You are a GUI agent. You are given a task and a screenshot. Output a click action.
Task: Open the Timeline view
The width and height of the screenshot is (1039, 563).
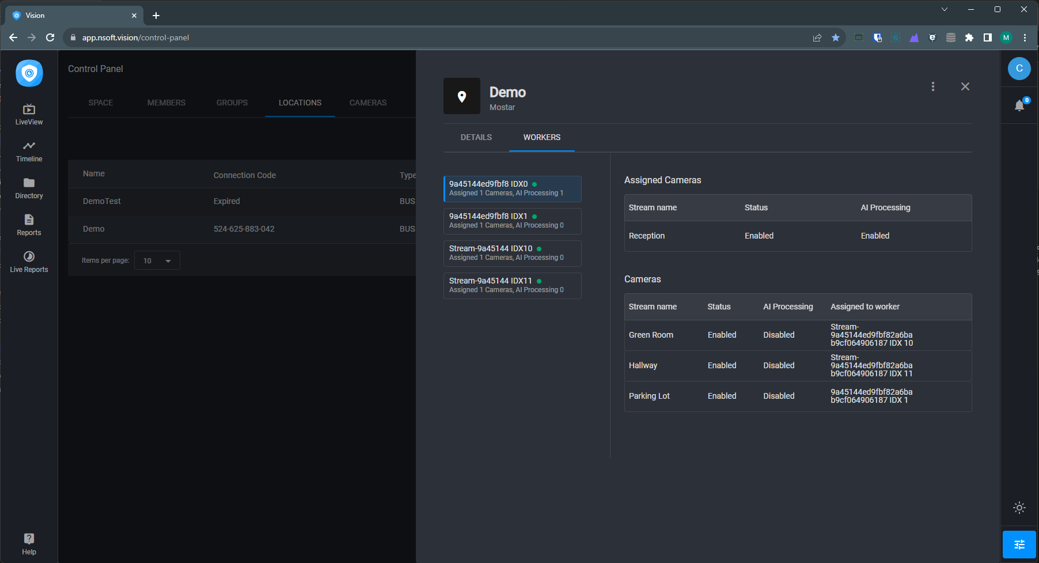[x=29, y=152]
